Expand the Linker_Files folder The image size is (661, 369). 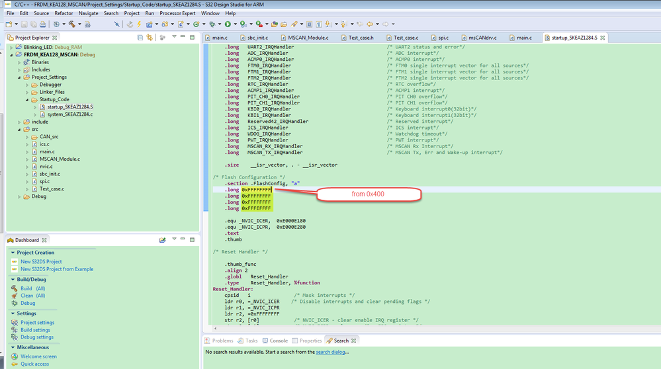(27, 93)
